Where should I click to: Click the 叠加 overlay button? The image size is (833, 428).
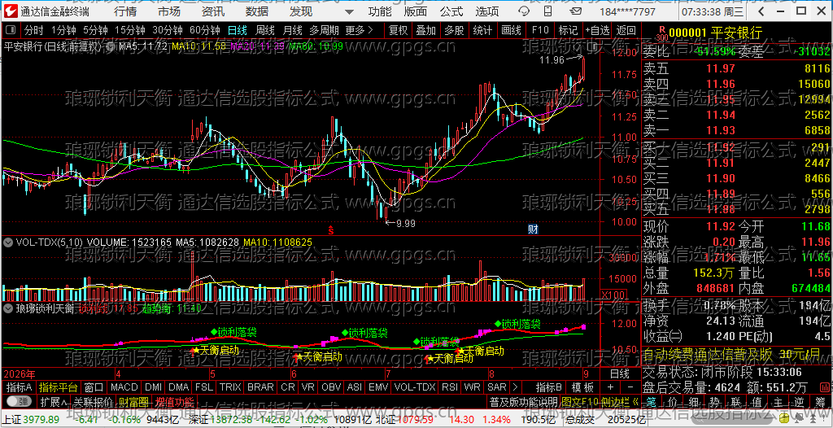coord(426,30)
